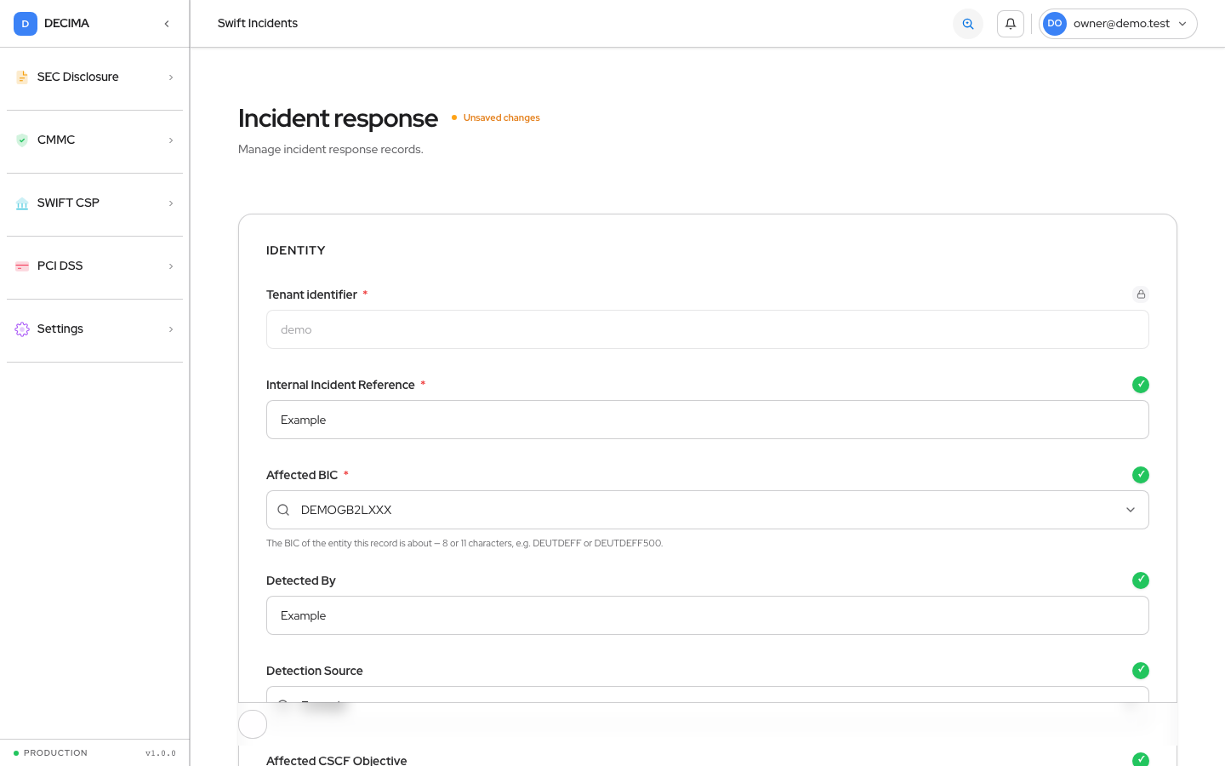
Task: Open CMMC in the sidebar
Action: pos(95,140)
